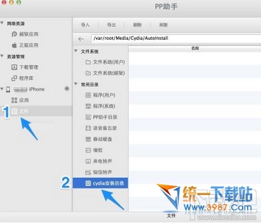Viewport: 261px width, 223px height.
Task: Click 导出 export button
Action: (111, 25)
